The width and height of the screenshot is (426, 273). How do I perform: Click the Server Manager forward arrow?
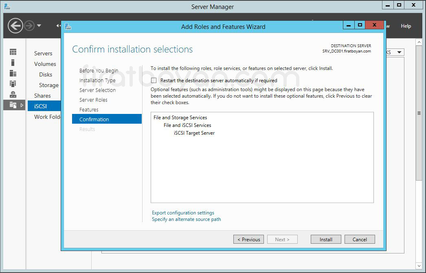[x=29, y=26]
